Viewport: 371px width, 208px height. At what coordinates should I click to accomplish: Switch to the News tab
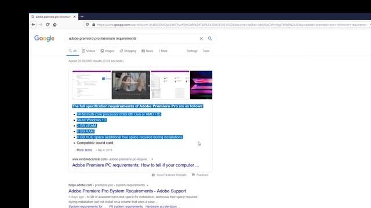147,51
